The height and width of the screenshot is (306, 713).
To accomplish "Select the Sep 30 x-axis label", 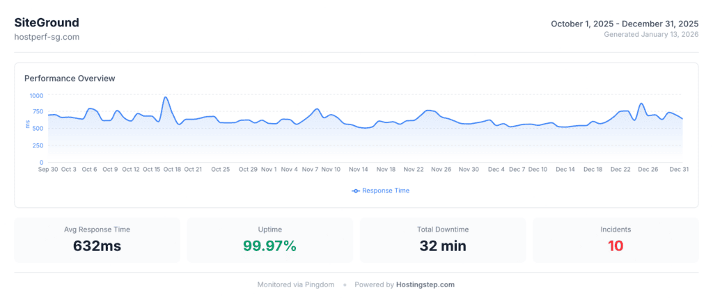I will click(48, 169).
